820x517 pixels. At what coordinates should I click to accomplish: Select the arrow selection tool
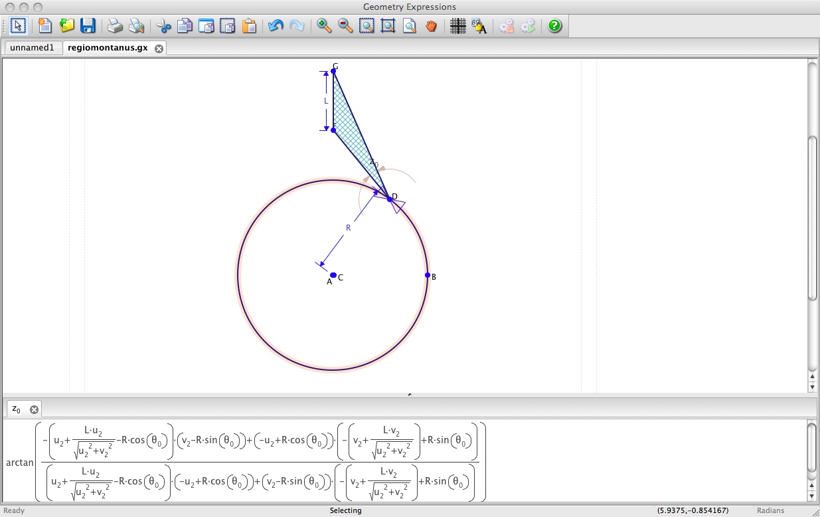tap(18, 26)
